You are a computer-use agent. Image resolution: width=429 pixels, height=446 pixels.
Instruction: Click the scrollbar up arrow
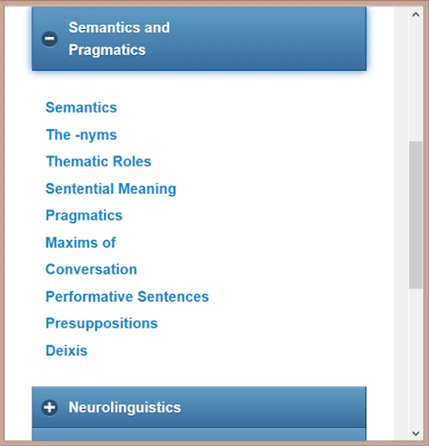click(x=416, y=14)
